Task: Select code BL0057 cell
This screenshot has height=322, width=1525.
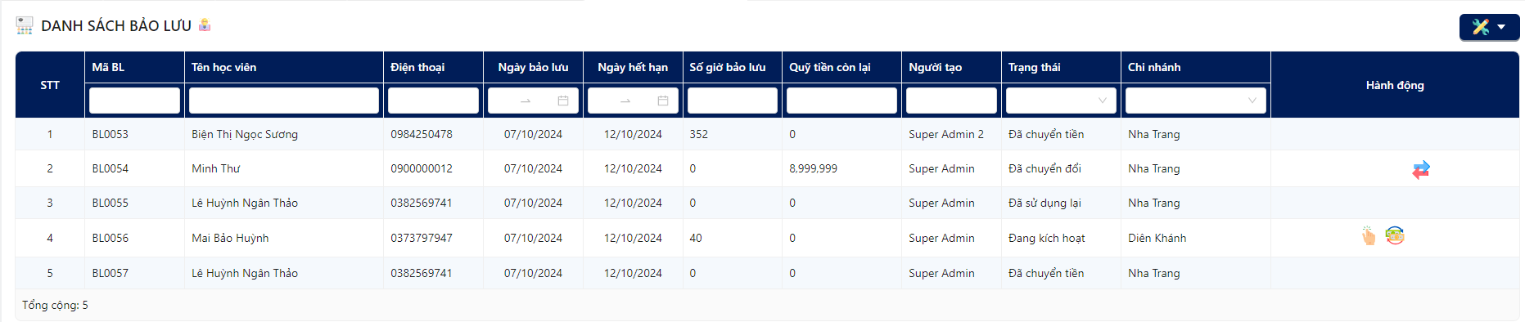Action: coord(134,273)
